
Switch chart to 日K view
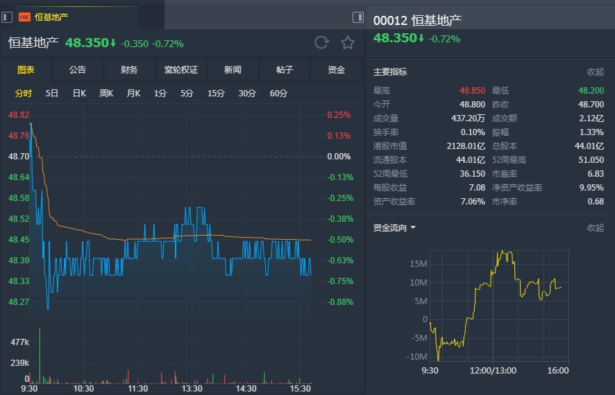(79, 94)
